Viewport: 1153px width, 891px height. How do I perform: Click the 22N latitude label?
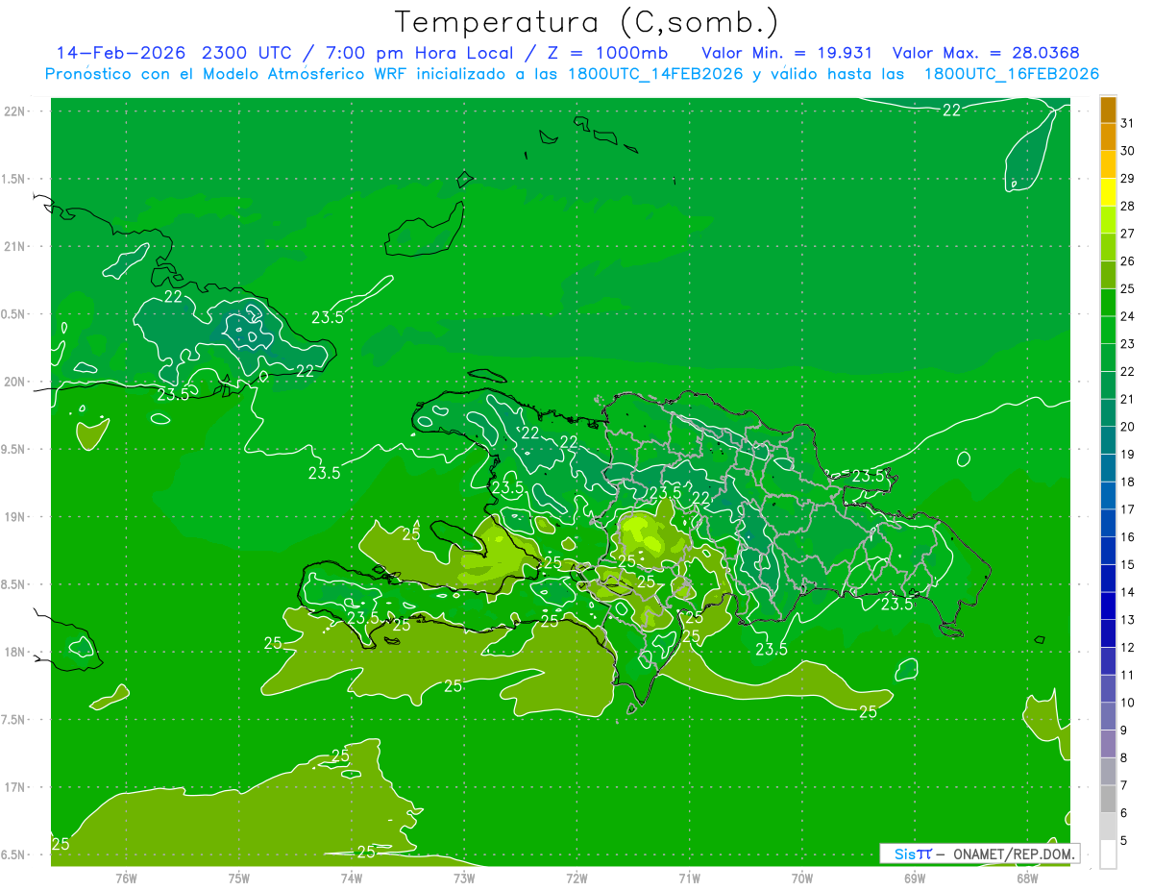(x=14, y=111)
